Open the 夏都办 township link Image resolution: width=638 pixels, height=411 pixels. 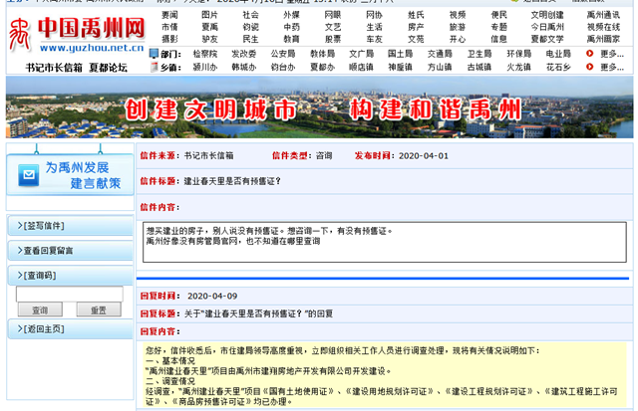[x=323, y=67]
